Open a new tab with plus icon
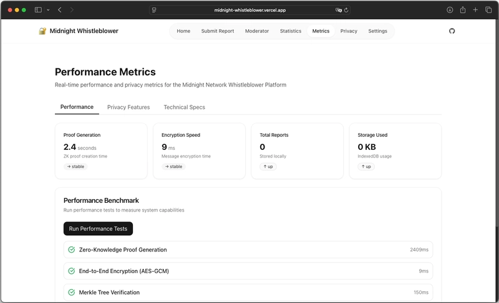This screenshot has height=303, width=499. (x=475, y=10)
